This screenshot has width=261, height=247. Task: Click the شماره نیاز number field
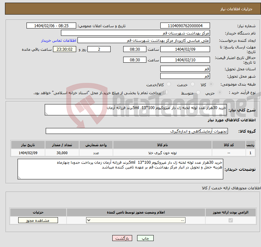pos(185,26)
